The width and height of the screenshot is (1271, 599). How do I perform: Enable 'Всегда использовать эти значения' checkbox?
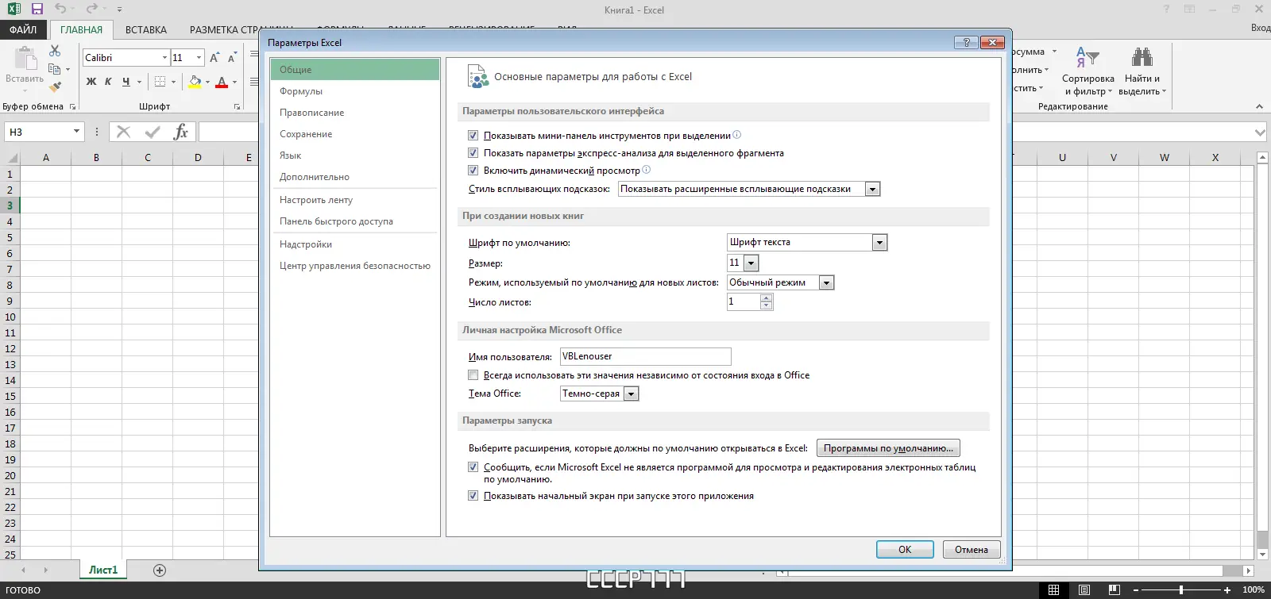pos(473,375)
